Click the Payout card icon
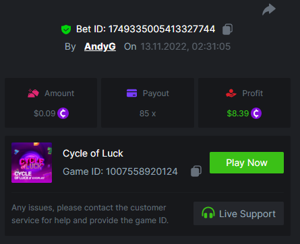This screenshot has width=300, height=244. click(132, 93)
